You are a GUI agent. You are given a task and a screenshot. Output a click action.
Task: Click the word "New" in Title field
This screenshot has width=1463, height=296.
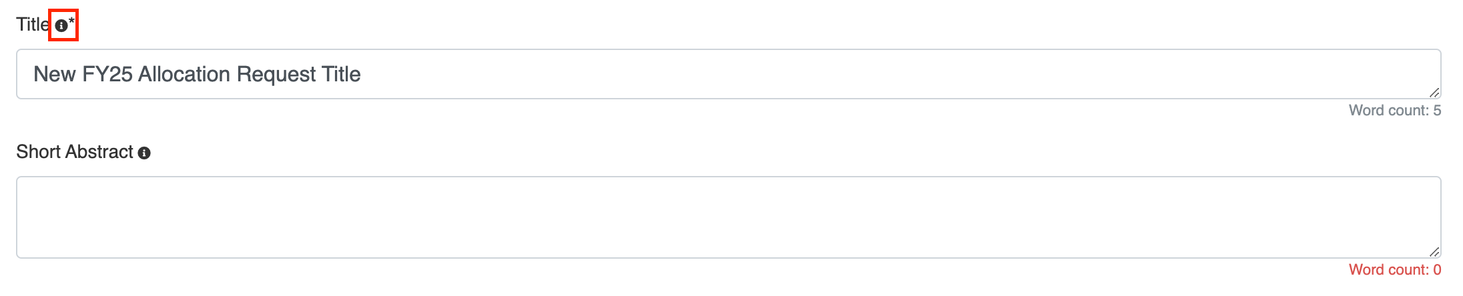coord(54,74)
